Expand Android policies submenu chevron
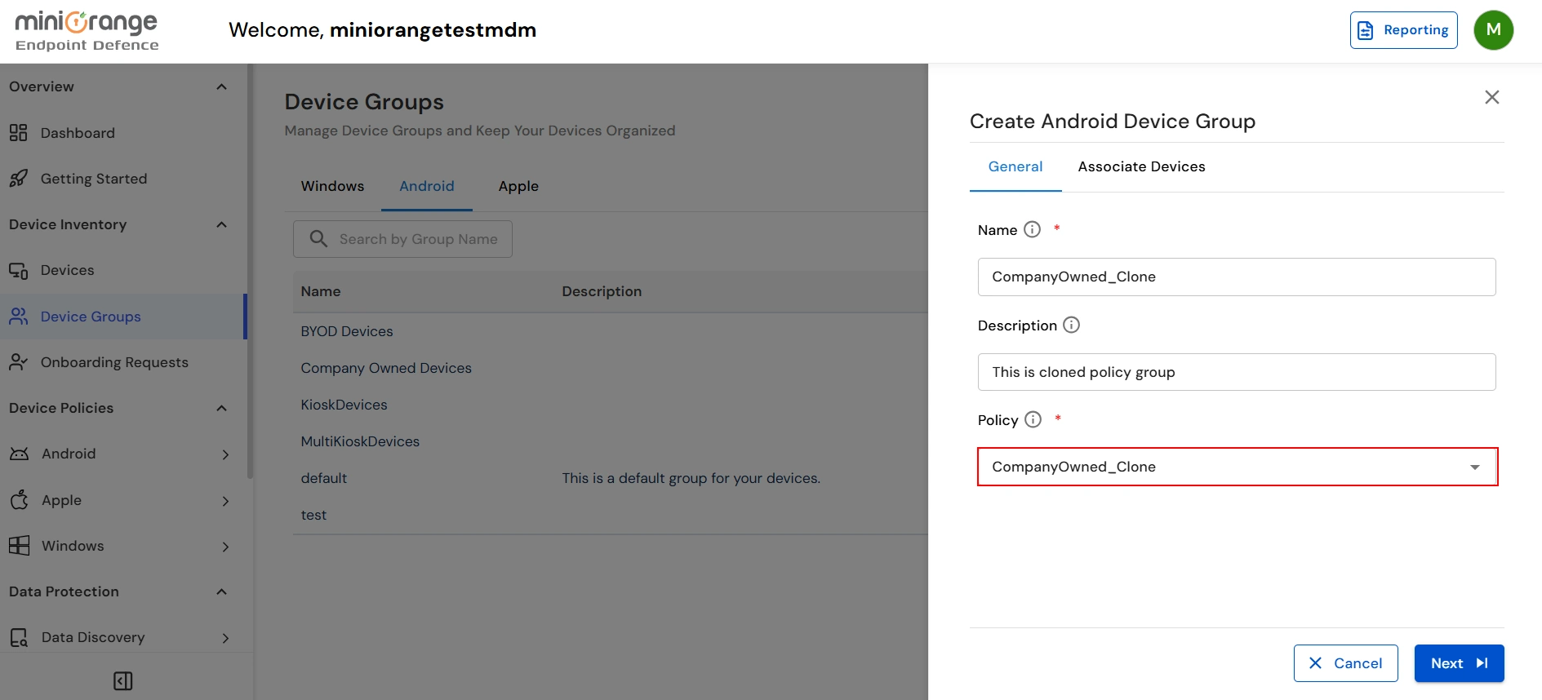 pyautogui.click(x=226, y=454)
